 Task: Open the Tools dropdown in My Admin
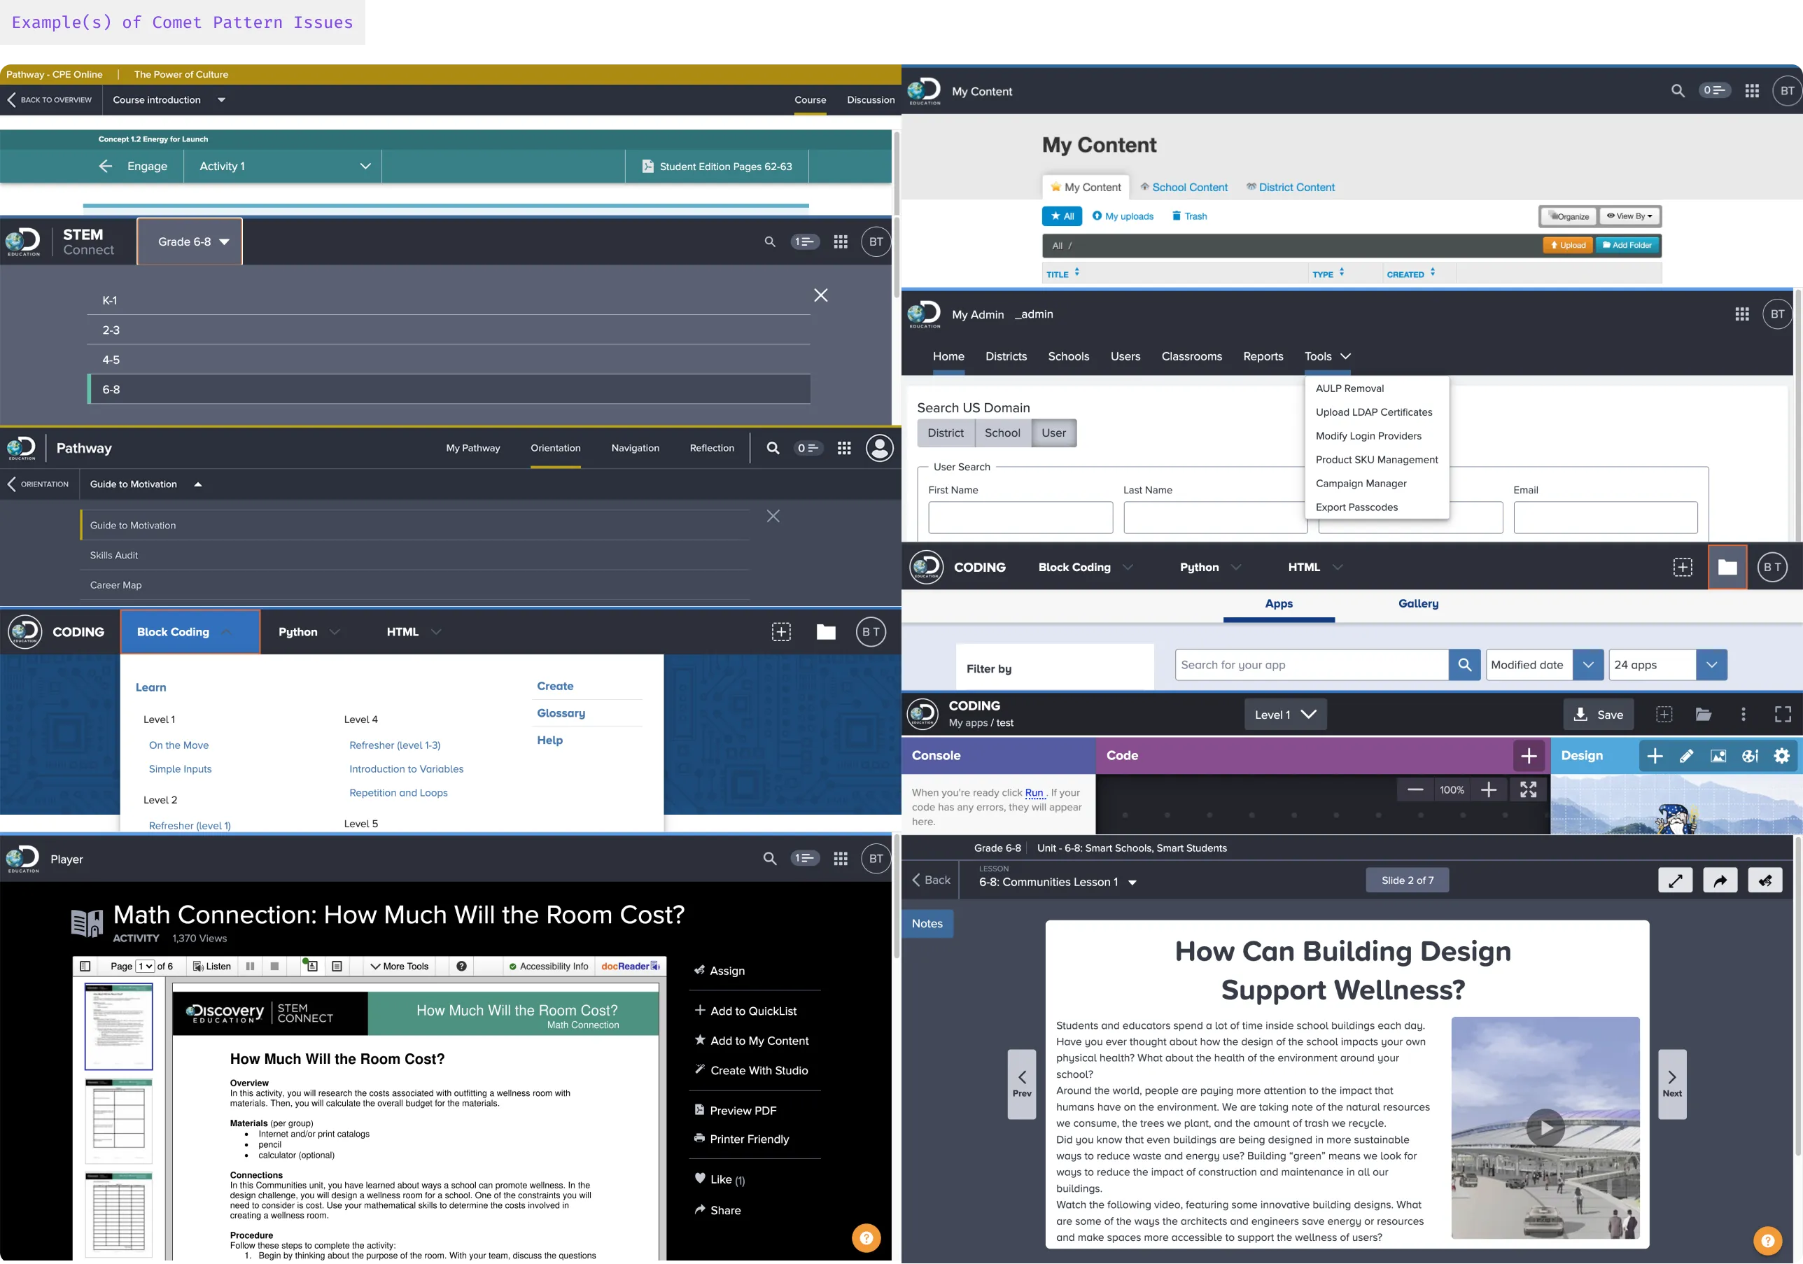coord(1327,356)
